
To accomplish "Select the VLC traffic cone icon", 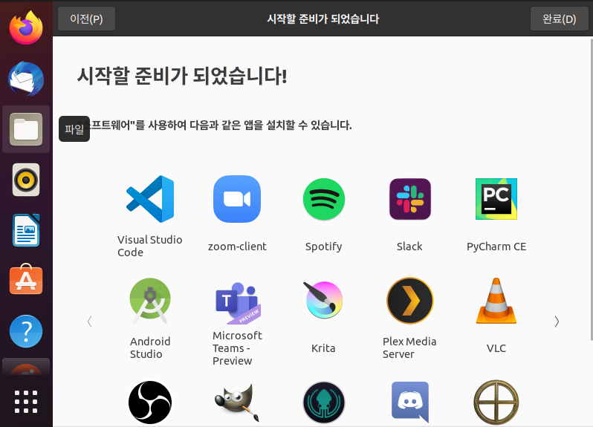I will click(496, 301).
